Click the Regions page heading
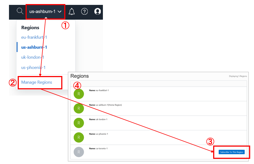This screenshot has height=164, width=254. [79, 76]
